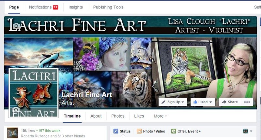Click the profile picture camera icon
Viewport: 261px width, 140px height.
[16, 110]
